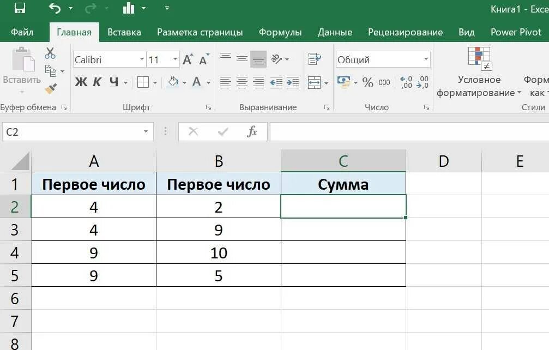Toggle underline Ч formatting
The width and height of the screenshot is (549, 350).
114,82
